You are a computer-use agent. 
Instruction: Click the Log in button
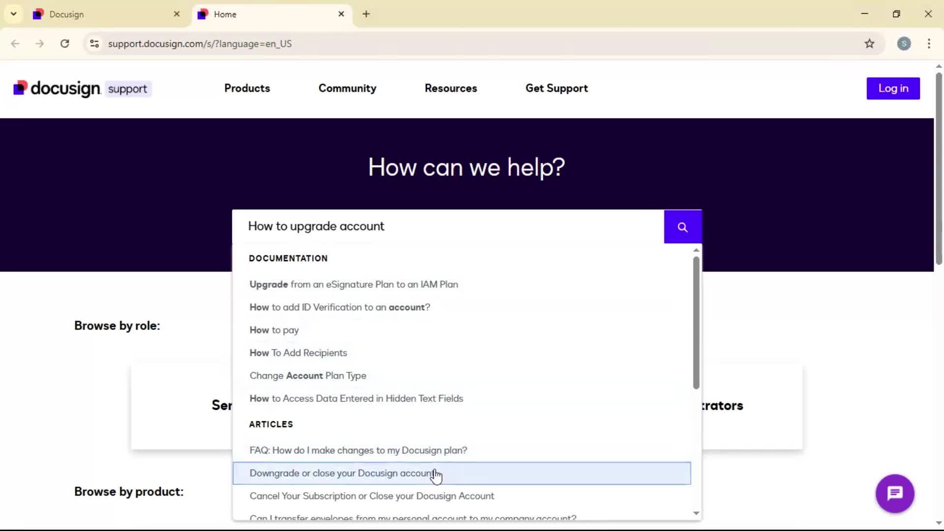coord(893,88)
